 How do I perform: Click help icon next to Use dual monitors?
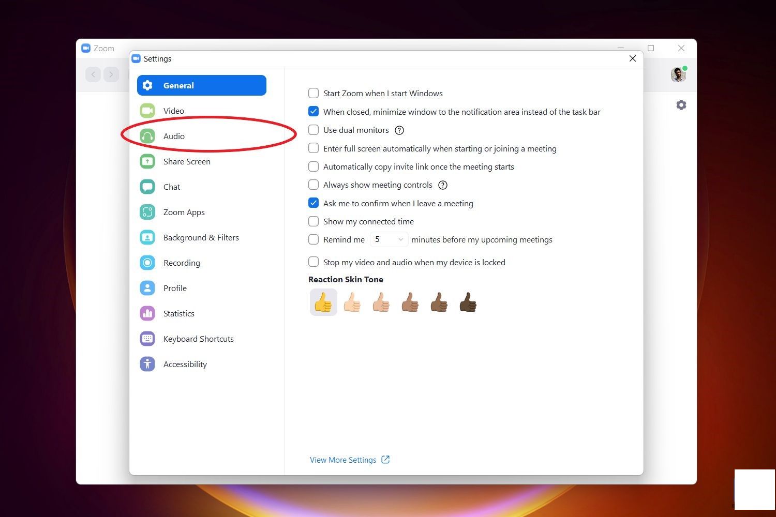click(399, 130)
